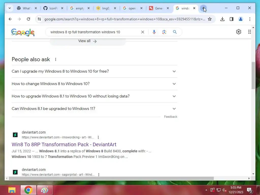Screen dimensions: 260x195
Task: Click the muted volume tray icon
Action: 224,190
